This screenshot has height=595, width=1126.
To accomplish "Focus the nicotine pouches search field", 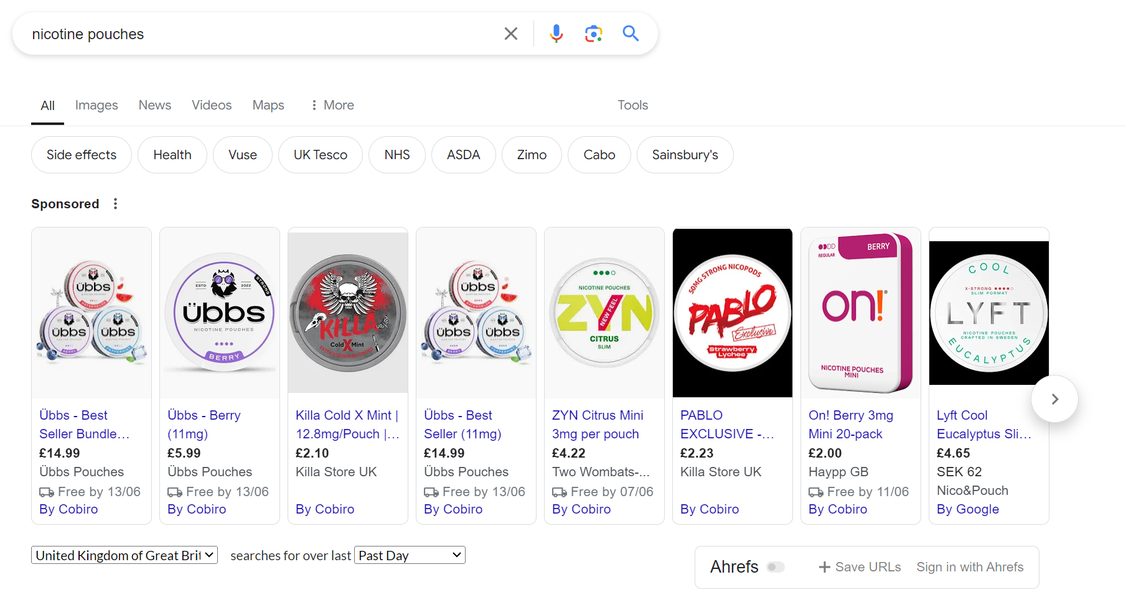I will (x=261, y=34).
